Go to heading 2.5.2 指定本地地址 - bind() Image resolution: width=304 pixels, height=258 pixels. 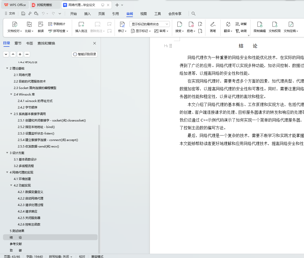point(36,127)
